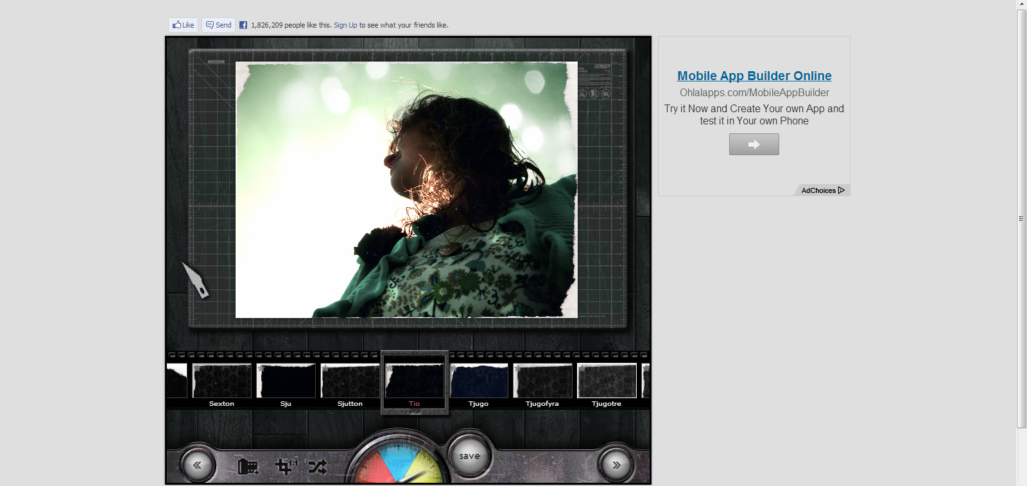Click the ad's gray arrow button
The image size is (1027, 486).
(754, 144)
